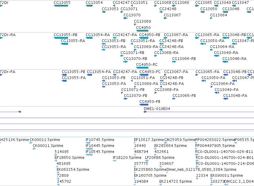Click the IP10445.5prime EST label

point(100,146)
